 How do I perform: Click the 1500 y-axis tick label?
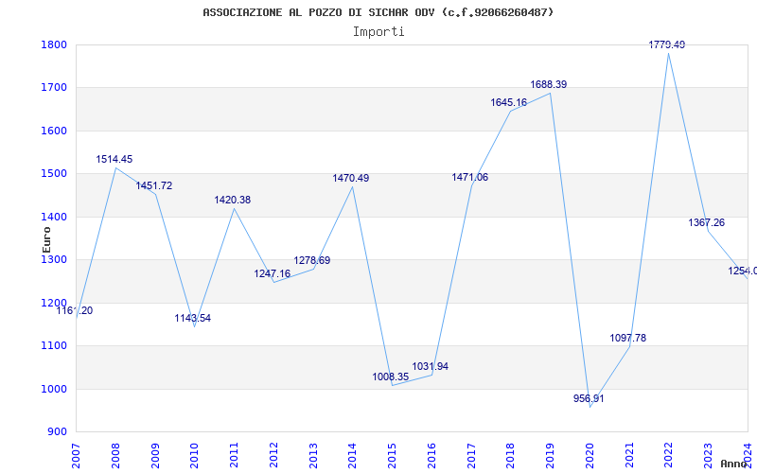click(x=54, y=174)
